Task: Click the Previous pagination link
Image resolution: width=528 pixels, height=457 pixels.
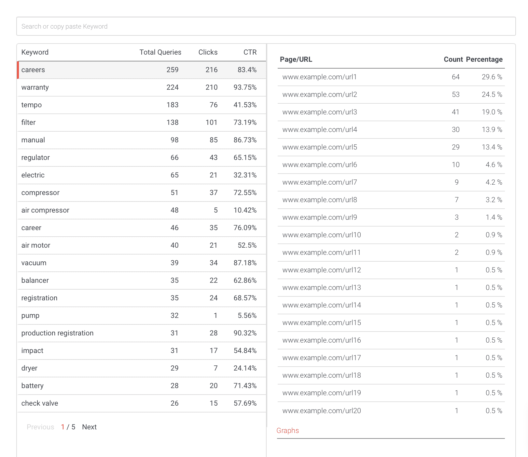Action: 40,427
